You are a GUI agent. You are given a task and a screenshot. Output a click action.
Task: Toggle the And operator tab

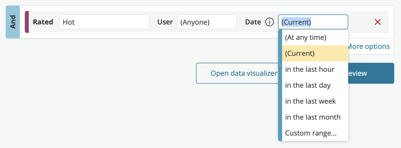tap(13, 22)
